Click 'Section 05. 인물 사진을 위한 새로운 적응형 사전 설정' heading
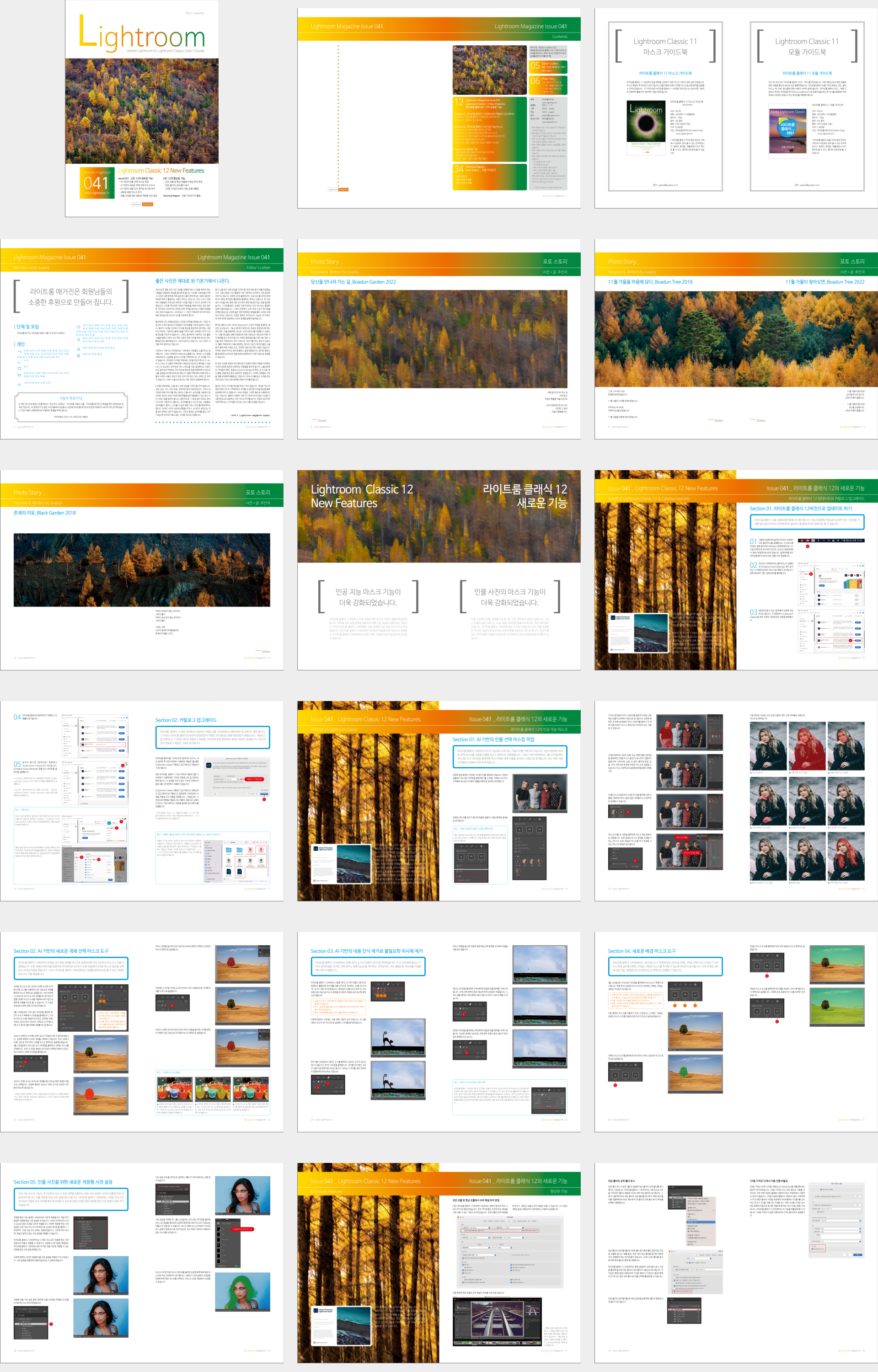Image resolution: width=878 pixels, height=1372 pixels. (x=63, y=1182)
